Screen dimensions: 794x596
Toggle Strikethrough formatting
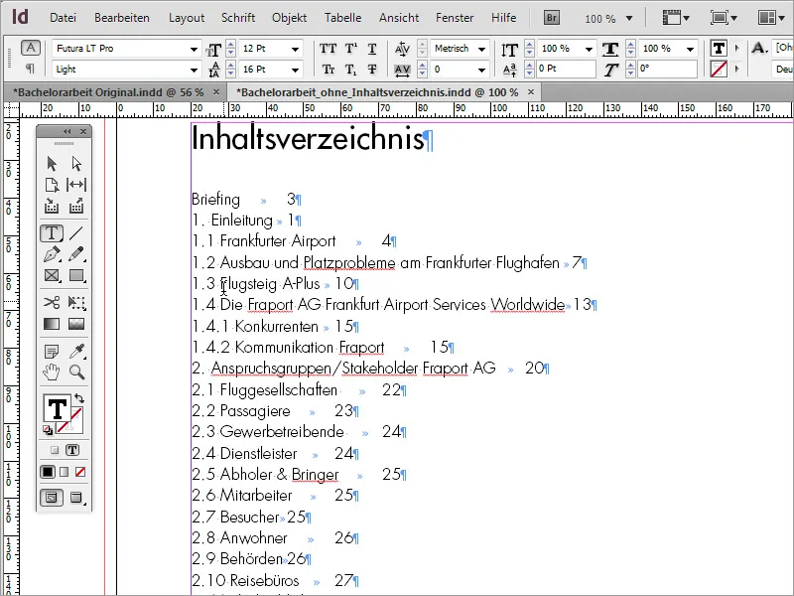click(x=372, y=70)
